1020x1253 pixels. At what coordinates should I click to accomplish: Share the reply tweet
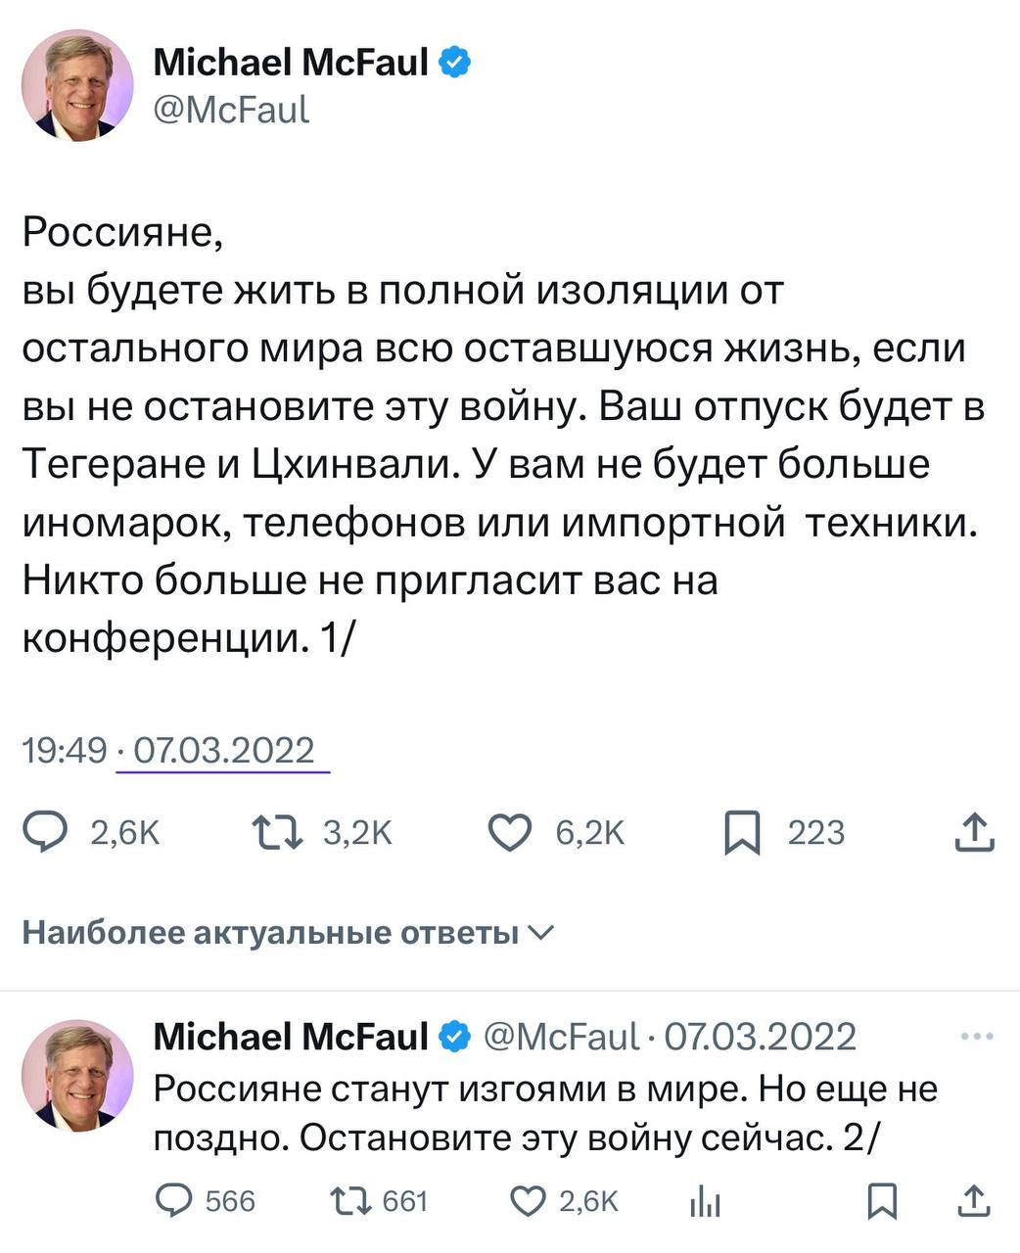click(x=974, y=1201)
